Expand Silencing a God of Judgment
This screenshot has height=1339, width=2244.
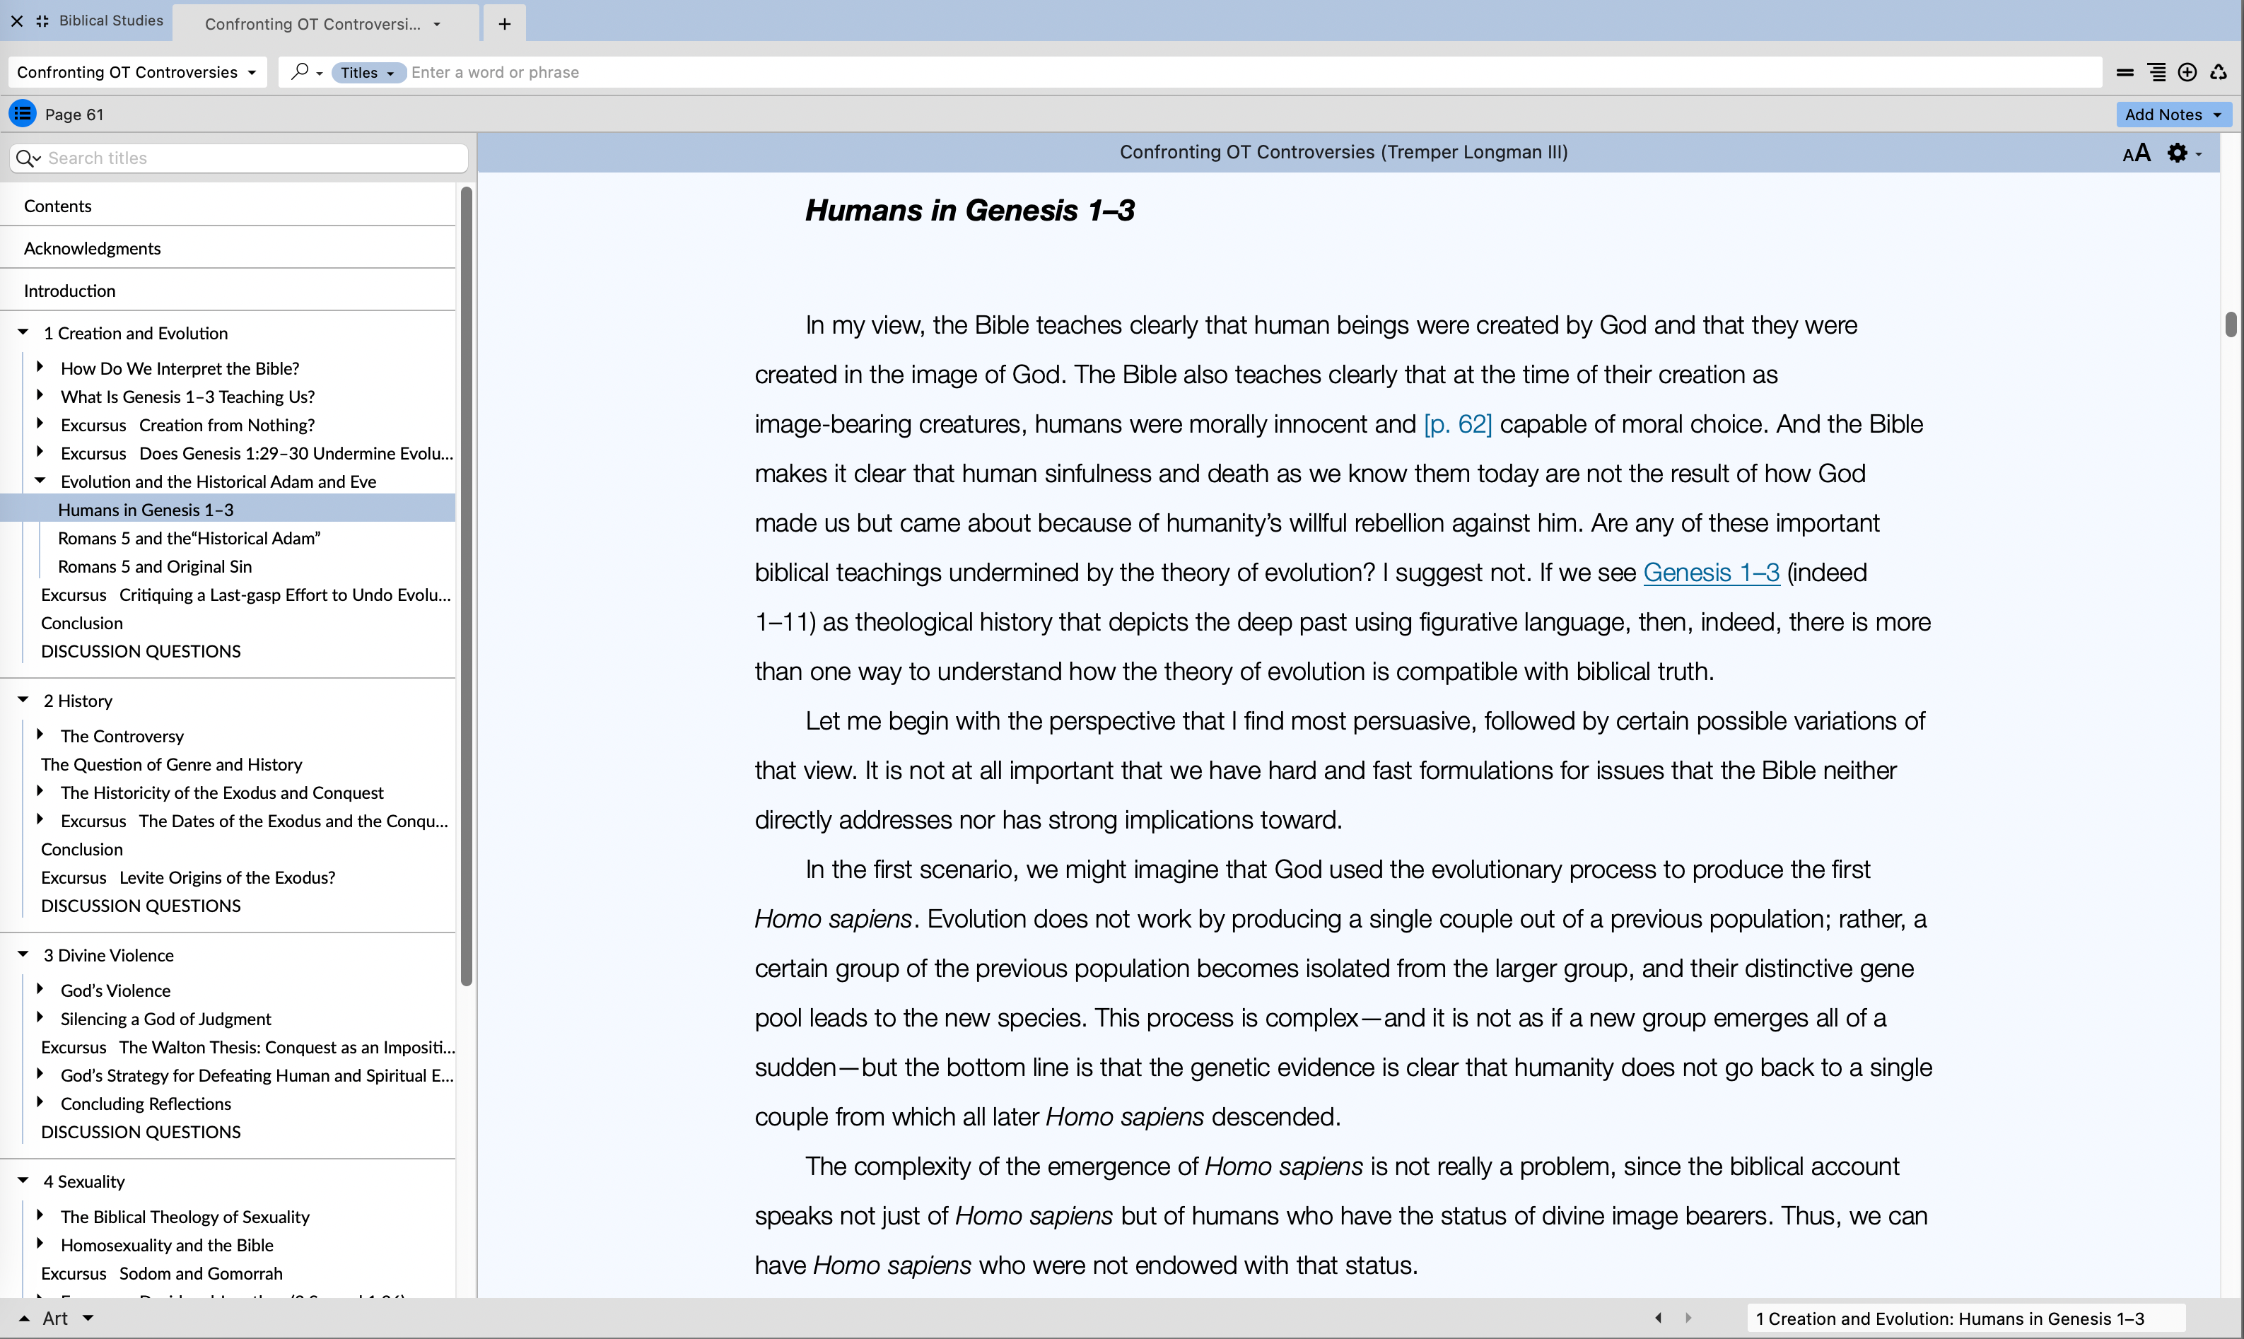pos(40,1017)
